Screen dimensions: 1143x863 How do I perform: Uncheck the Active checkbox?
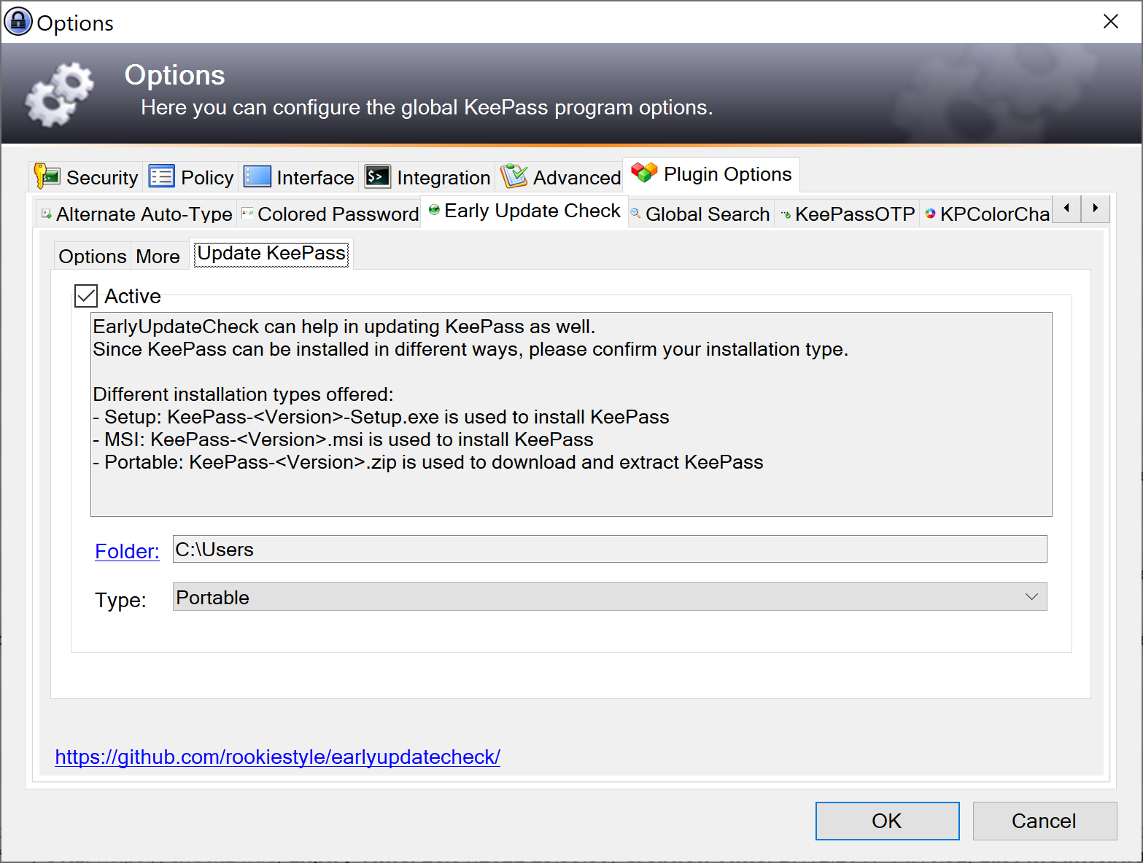(86, 296)
